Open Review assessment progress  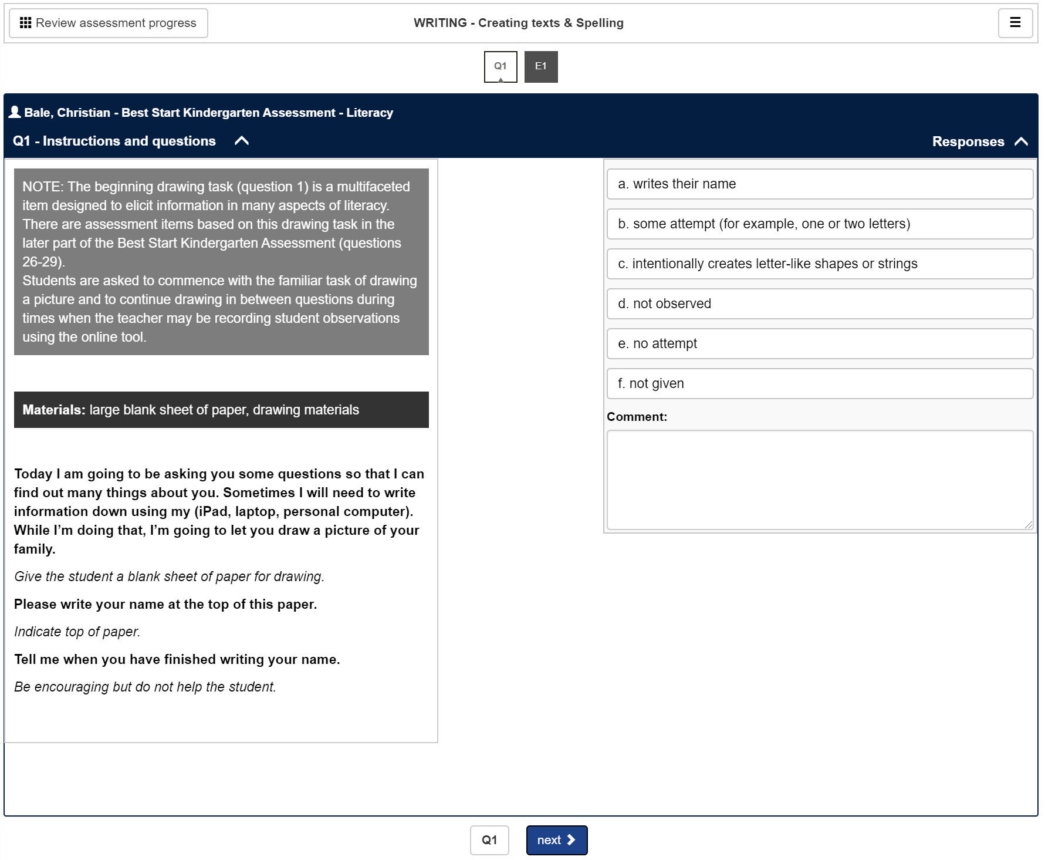click(x=108, y=23)
